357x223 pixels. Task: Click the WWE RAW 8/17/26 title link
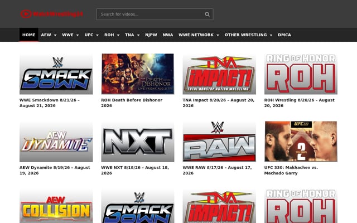(x=217, y=170)
